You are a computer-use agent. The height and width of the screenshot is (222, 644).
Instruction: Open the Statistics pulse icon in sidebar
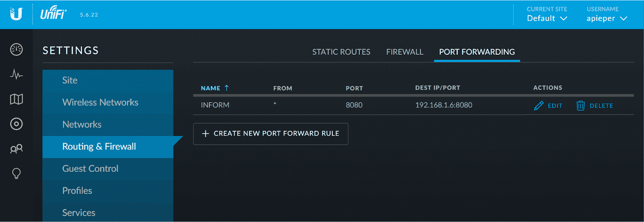pos(17,74)
